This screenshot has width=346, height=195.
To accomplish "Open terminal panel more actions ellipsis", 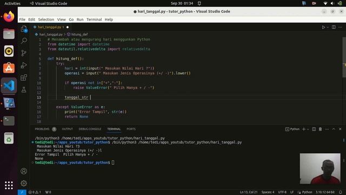I will tap(327, 129).
